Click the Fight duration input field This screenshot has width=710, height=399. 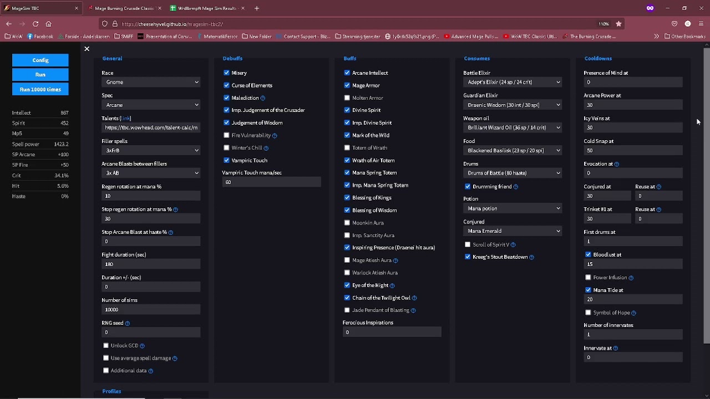[150, 264]
